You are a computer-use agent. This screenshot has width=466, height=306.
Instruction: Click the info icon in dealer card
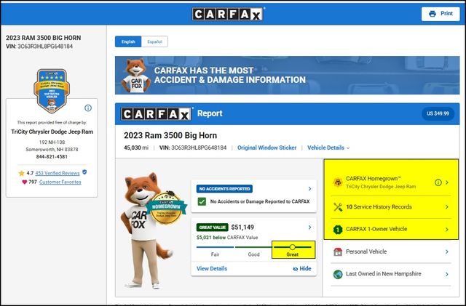pyautogui.click(x=88, y=108)
